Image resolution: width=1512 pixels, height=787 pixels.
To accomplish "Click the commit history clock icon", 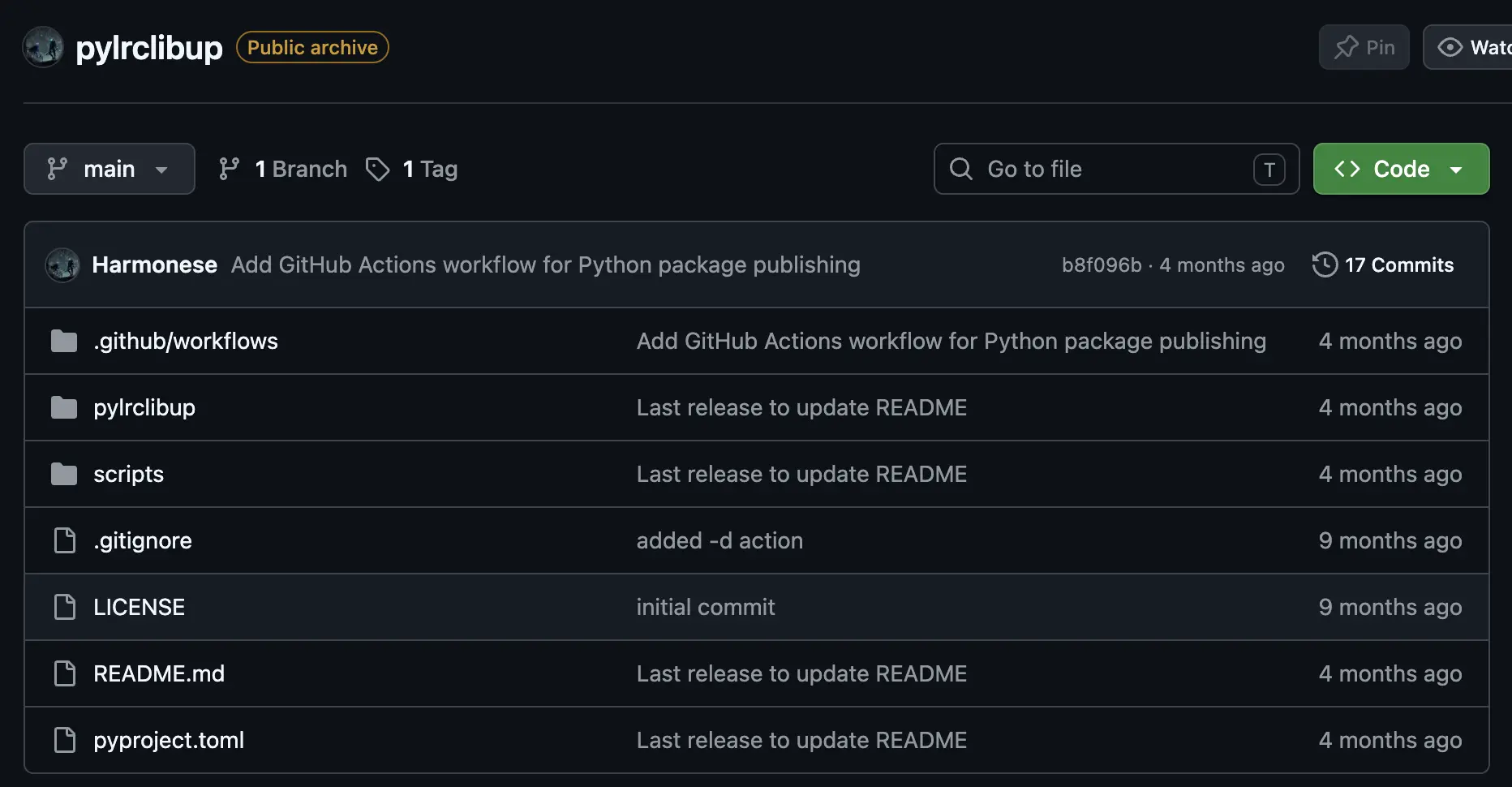I will [1325, 264].
